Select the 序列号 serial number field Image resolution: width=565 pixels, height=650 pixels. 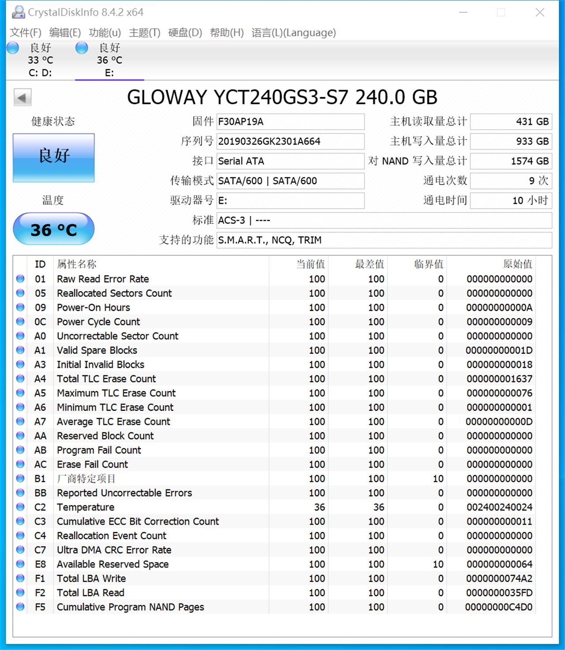pos(290,141)
